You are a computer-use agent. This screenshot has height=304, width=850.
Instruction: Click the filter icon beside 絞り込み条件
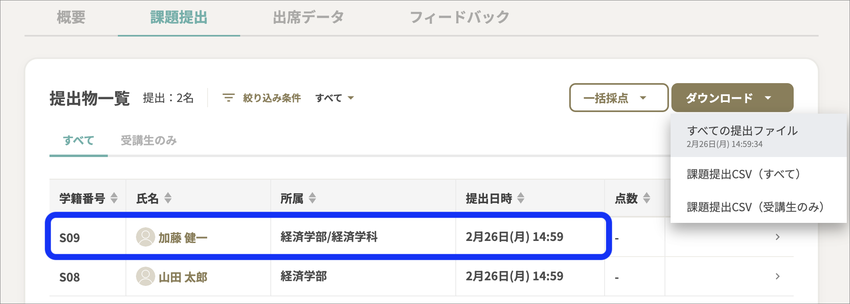tap(228, 98)
